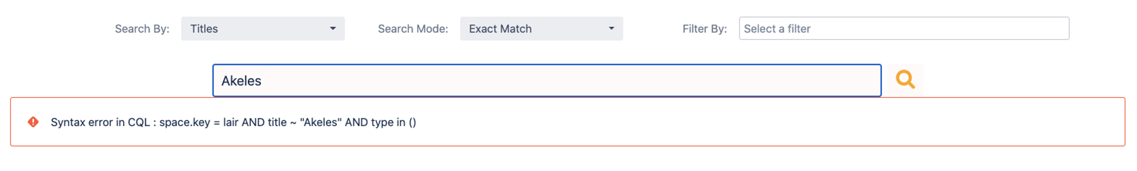1137x171 pixels.
Task: Open the Search By caret arrow
Action: point(333,28)
